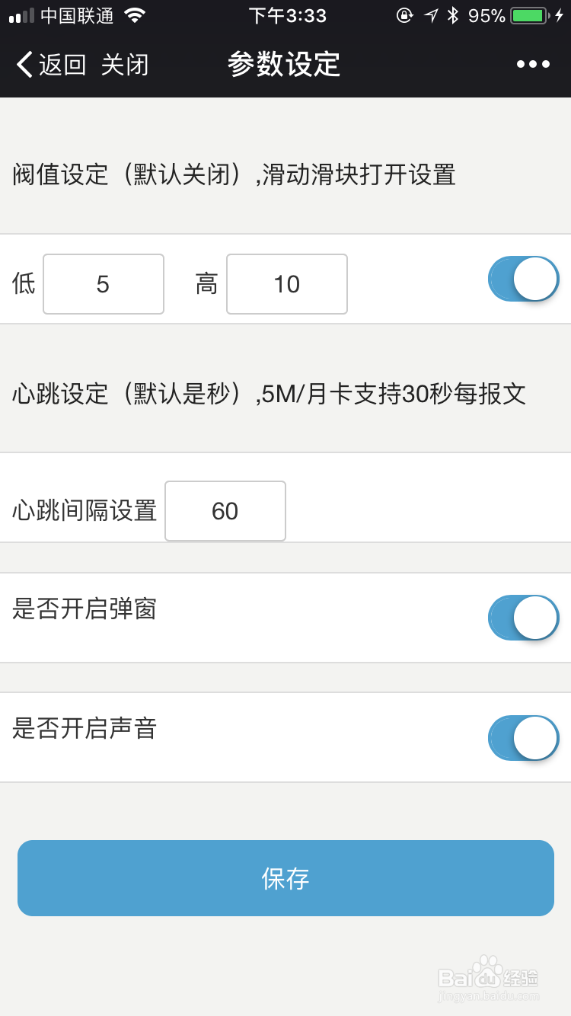Click the orientation lock icon
This screenshot has width=571, height=1016.
pyautogui.click(x=404, y=14)
